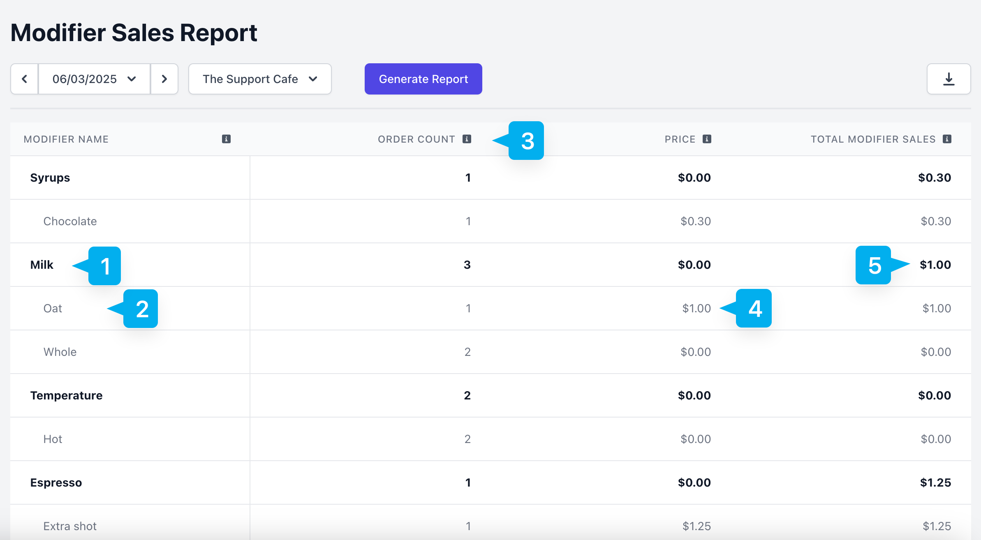Open the 06/03/2025 date dropdown
Viewport: 981px width, 540px height.
[94, 79]
